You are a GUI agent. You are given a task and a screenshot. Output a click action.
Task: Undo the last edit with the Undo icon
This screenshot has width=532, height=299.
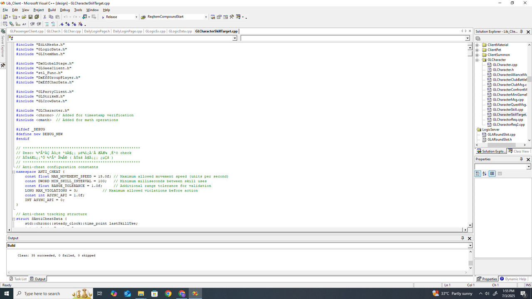click(x=65, y=17)
